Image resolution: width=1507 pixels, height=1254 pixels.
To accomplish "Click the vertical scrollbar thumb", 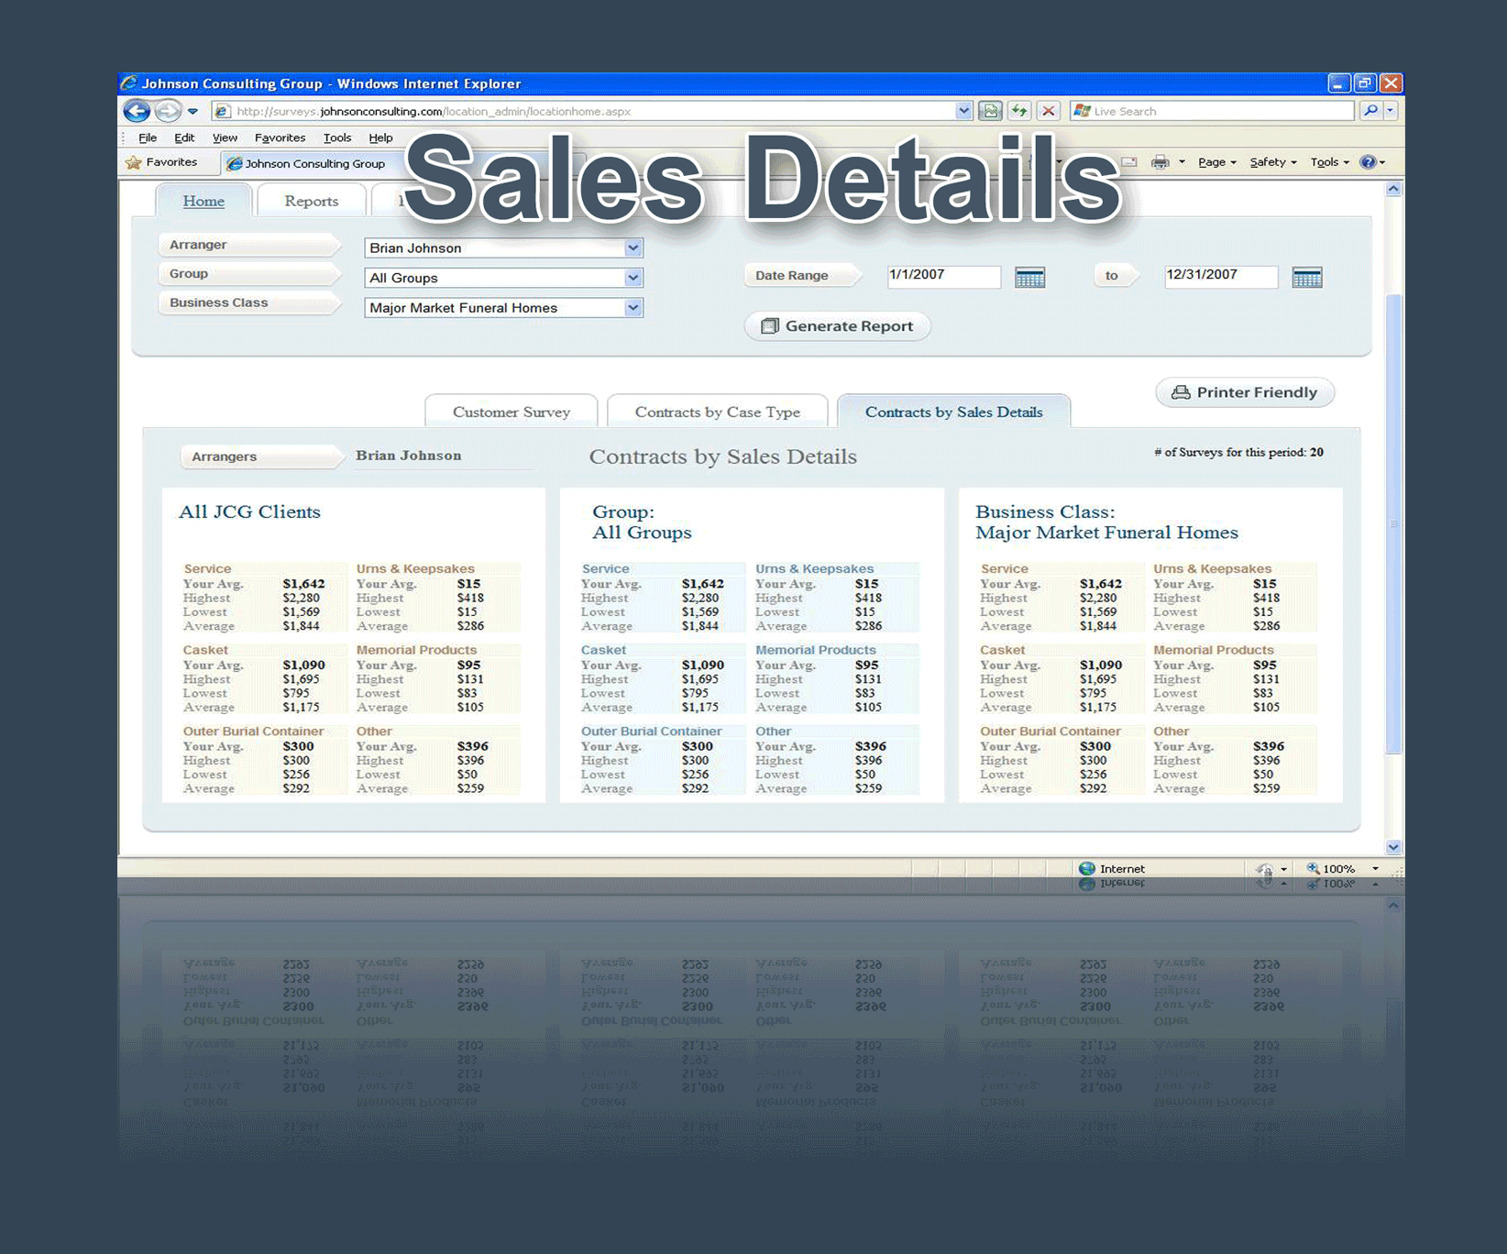I will (1393, 522).
